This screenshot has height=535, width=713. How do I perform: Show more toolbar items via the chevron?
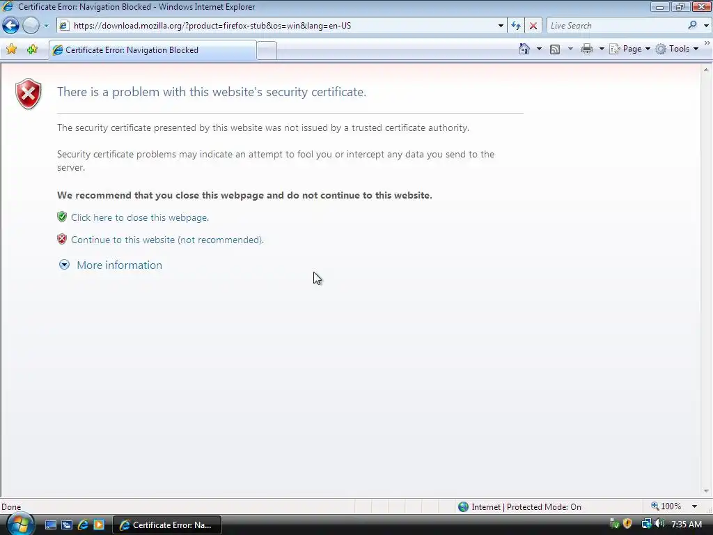[x=707, y=42]
